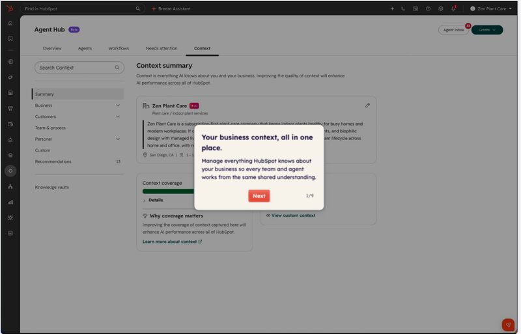521x334 pixels.
Task: Open Reporting bar chart icon in sidebar
Action: (x=10, y=202)
